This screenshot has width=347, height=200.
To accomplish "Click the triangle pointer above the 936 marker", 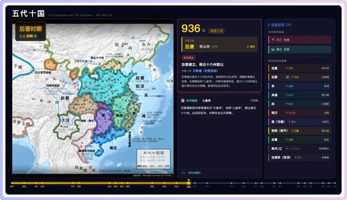I will [x=189, y=180].
